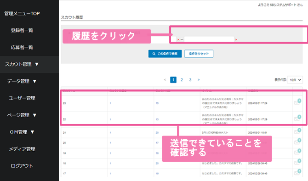This screenshot has width=308, height=181.
Task: Click link 20 in row 18
Action: point(157,164)
